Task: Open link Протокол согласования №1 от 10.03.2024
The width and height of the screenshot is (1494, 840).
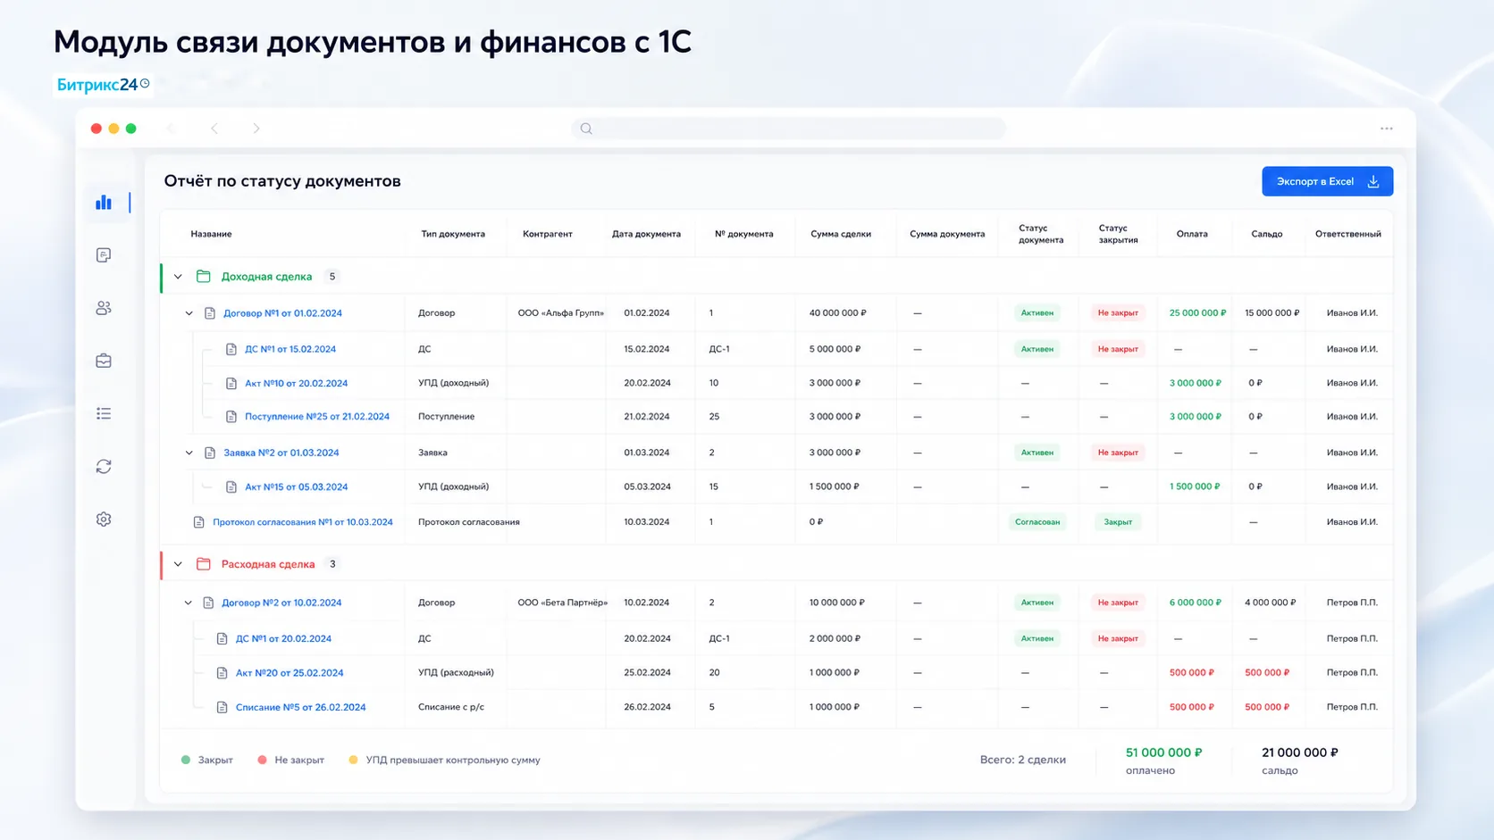Action: (303, 522)
